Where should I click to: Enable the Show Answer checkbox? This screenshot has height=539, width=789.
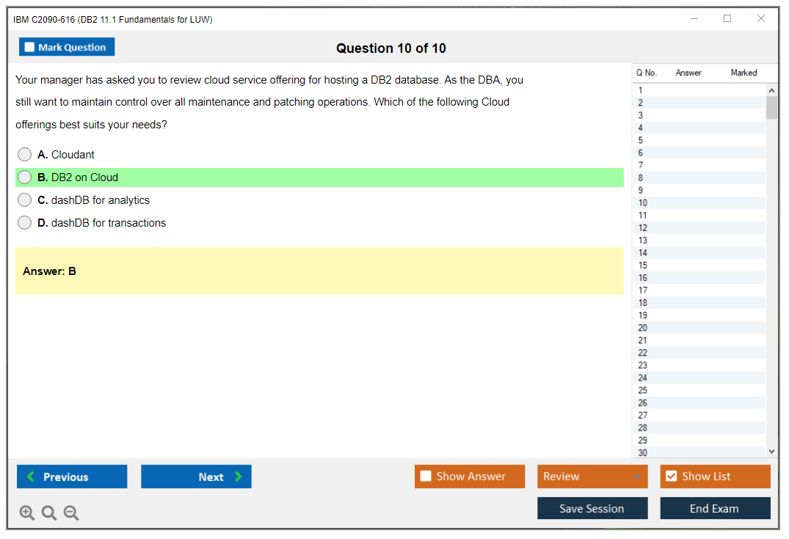pos(426,477)
